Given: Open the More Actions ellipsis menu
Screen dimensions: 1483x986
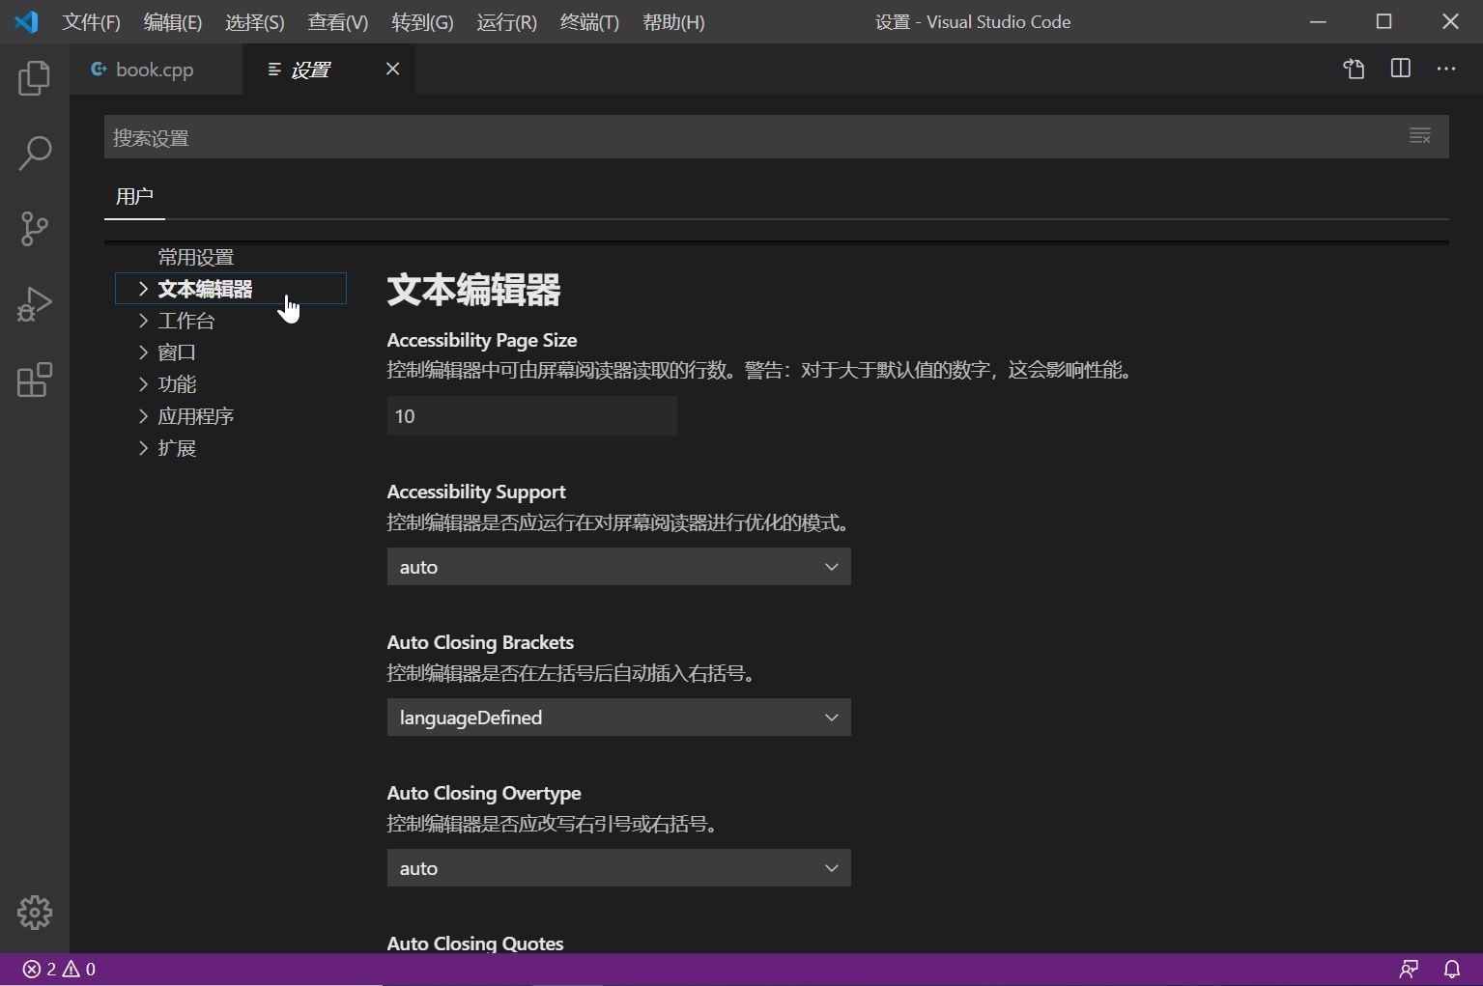Looking at the screenshot, I should pos(1445,69).
